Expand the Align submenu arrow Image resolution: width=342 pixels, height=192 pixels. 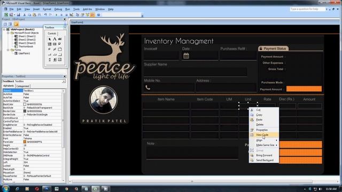click(x=276, y=140)
